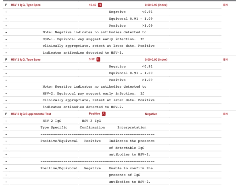Click the Negative reference value for supplemental test
The height and width of the screenshot is (186, 236).
[x=151, y=114]
